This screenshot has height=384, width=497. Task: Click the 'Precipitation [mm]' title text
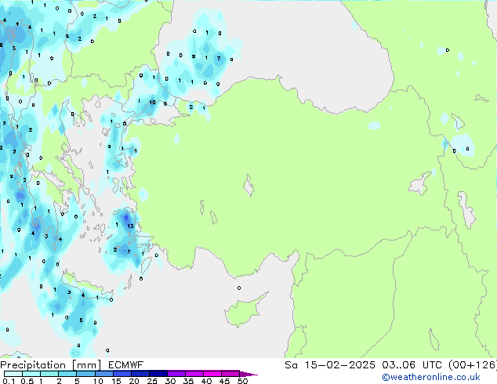coord(51,365)
